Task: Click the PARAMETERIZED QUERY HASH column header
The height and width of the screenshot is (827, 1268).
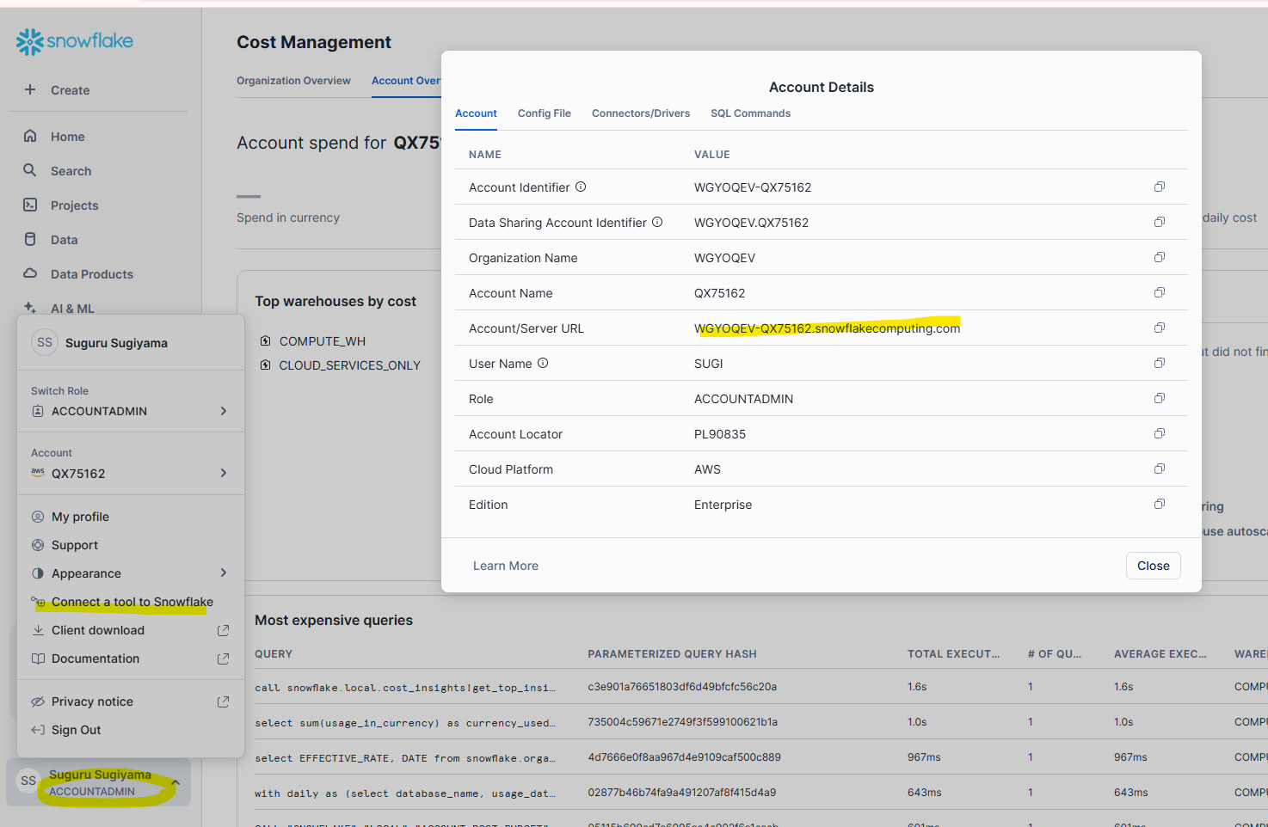Action: (672, 654)
